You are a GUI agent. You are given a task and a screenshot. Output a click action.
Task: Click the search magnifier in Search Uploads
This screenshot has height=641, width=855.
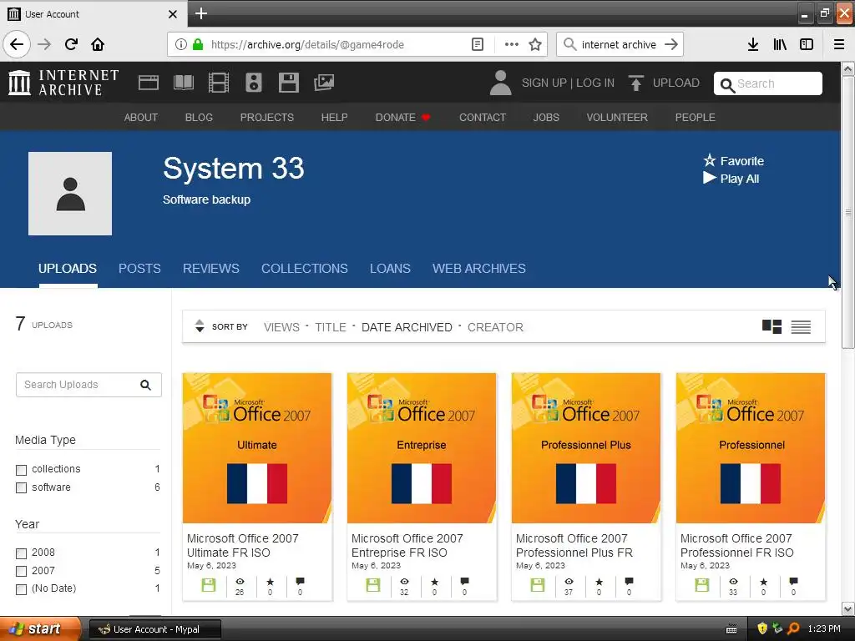pyautogui.click(x=145, y=385)
